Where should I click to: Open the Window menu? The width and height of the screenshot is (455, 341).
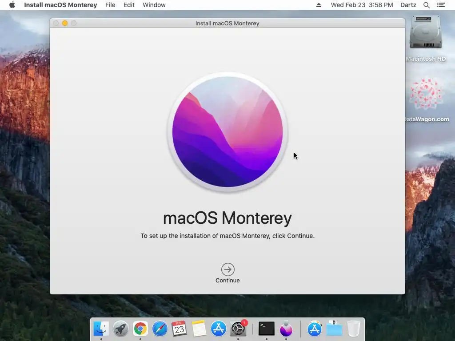(x=154, y=5)
